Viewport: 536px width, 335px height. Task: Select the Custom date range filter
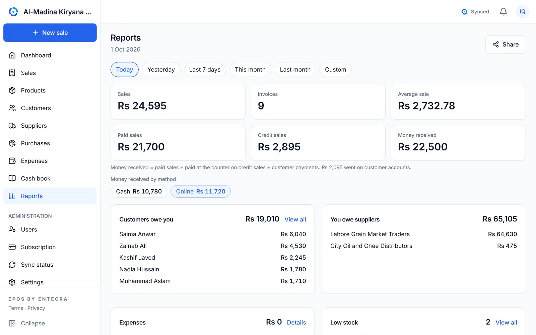coord(335,69)
